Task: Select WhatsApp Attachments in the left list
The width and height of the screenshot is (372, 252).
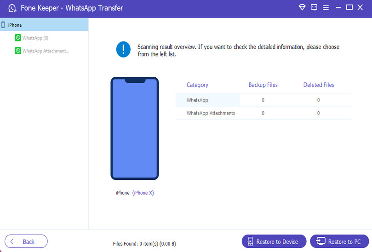Action: tap(46, 51)
